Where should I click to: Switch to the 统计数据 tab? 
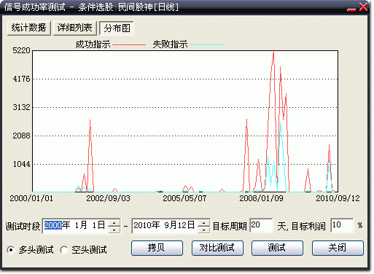point(29,28)
